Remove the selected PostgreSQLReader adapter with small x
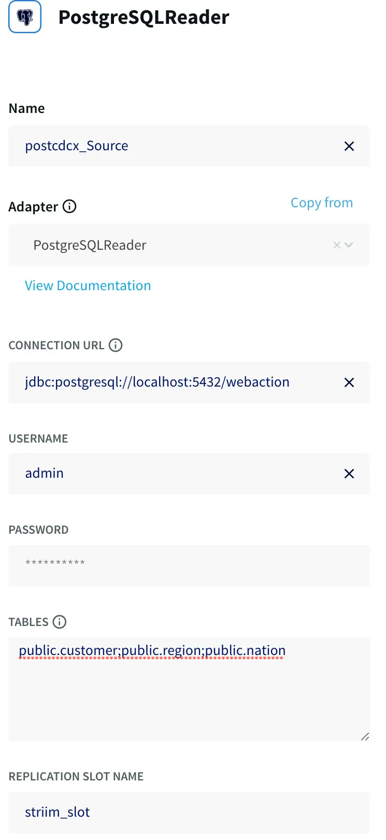The image size is (386, 840). 337,245
